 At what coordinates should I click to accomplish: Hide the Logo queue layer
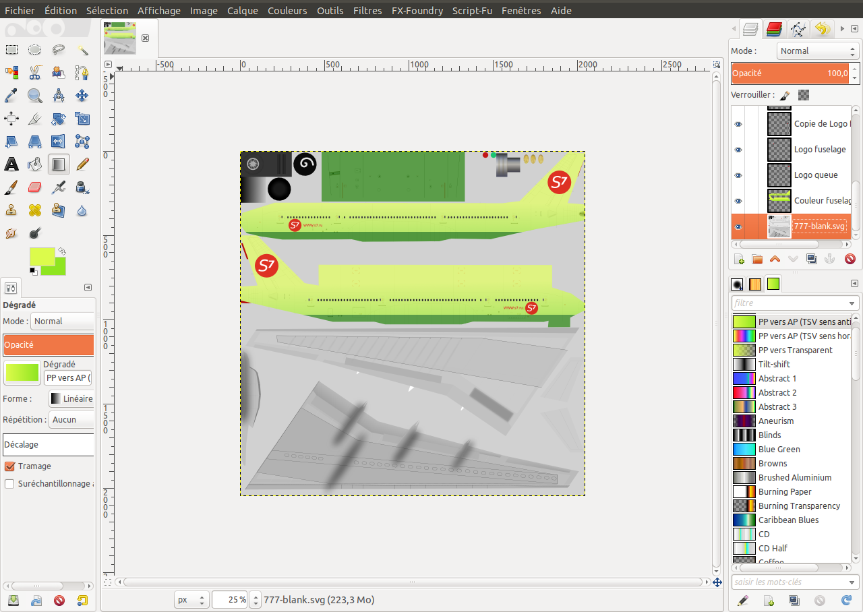click(738, 175)
